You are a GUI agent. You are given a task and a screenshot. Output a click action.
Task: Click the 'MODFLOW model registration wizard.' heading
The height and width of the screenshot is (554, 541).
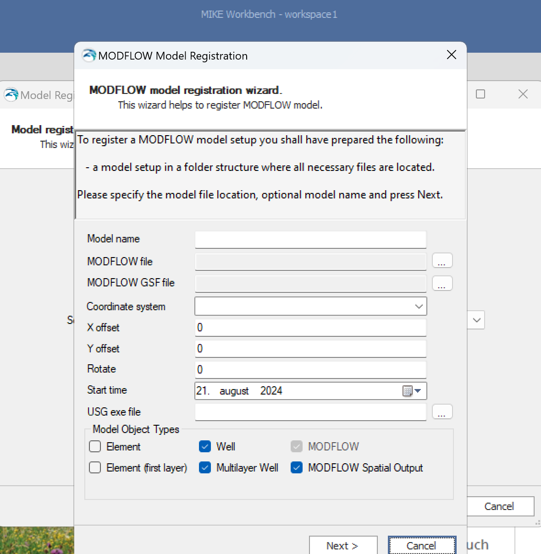186,90
